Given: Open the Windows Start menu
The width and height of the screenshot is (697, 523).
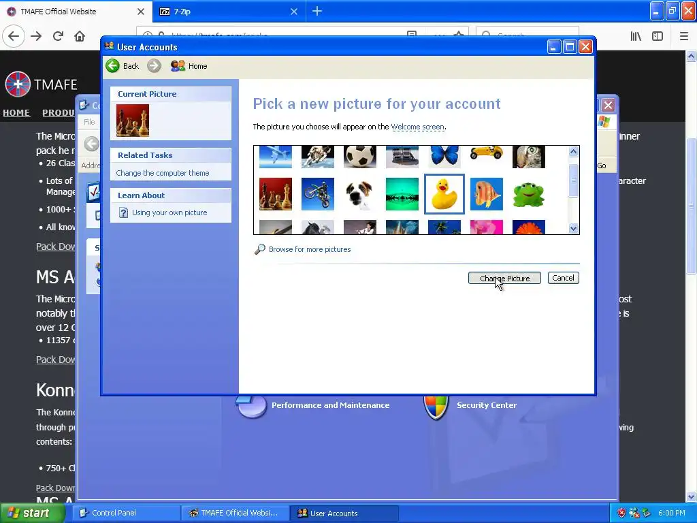Looking at the screenshot, I should pos(32,513).
